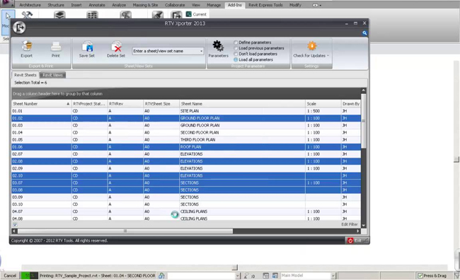
Task: Expand the Check for Updates dropdown arrow
Action: [x=328, y=56]
